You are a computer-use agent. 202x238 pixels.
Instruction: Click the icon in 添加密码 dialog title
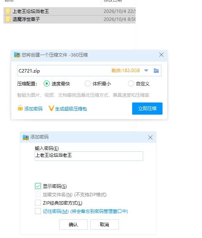click(26, 137)
